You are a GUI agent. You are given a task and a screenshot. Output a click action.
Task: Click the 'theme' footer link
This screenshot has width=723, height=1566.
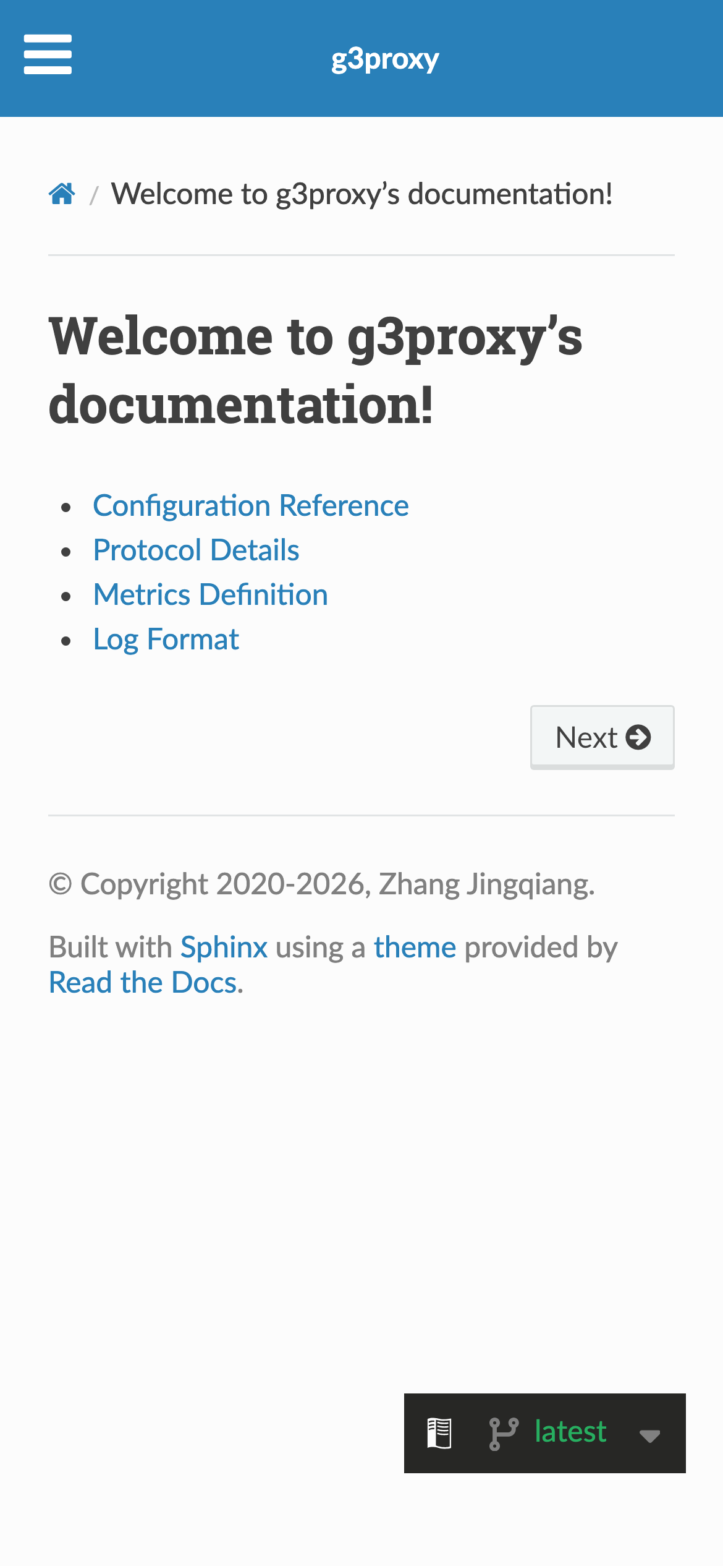[415, 948]
